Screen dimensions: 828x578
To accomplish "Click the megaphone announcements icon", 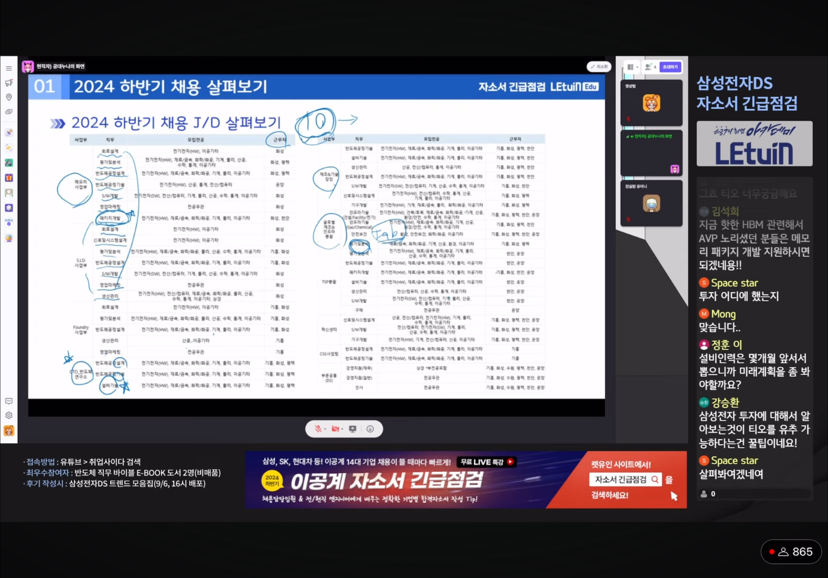I will click(x=9, y=83).
